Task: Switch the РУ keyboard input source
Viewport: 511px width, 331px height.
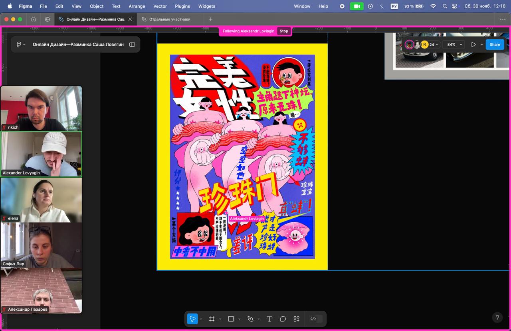Action: pyautogui.click(x=394, y=6)
